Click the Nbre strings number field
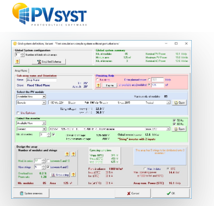Screen dimensions: 214x206 click(x=38, y=167)
